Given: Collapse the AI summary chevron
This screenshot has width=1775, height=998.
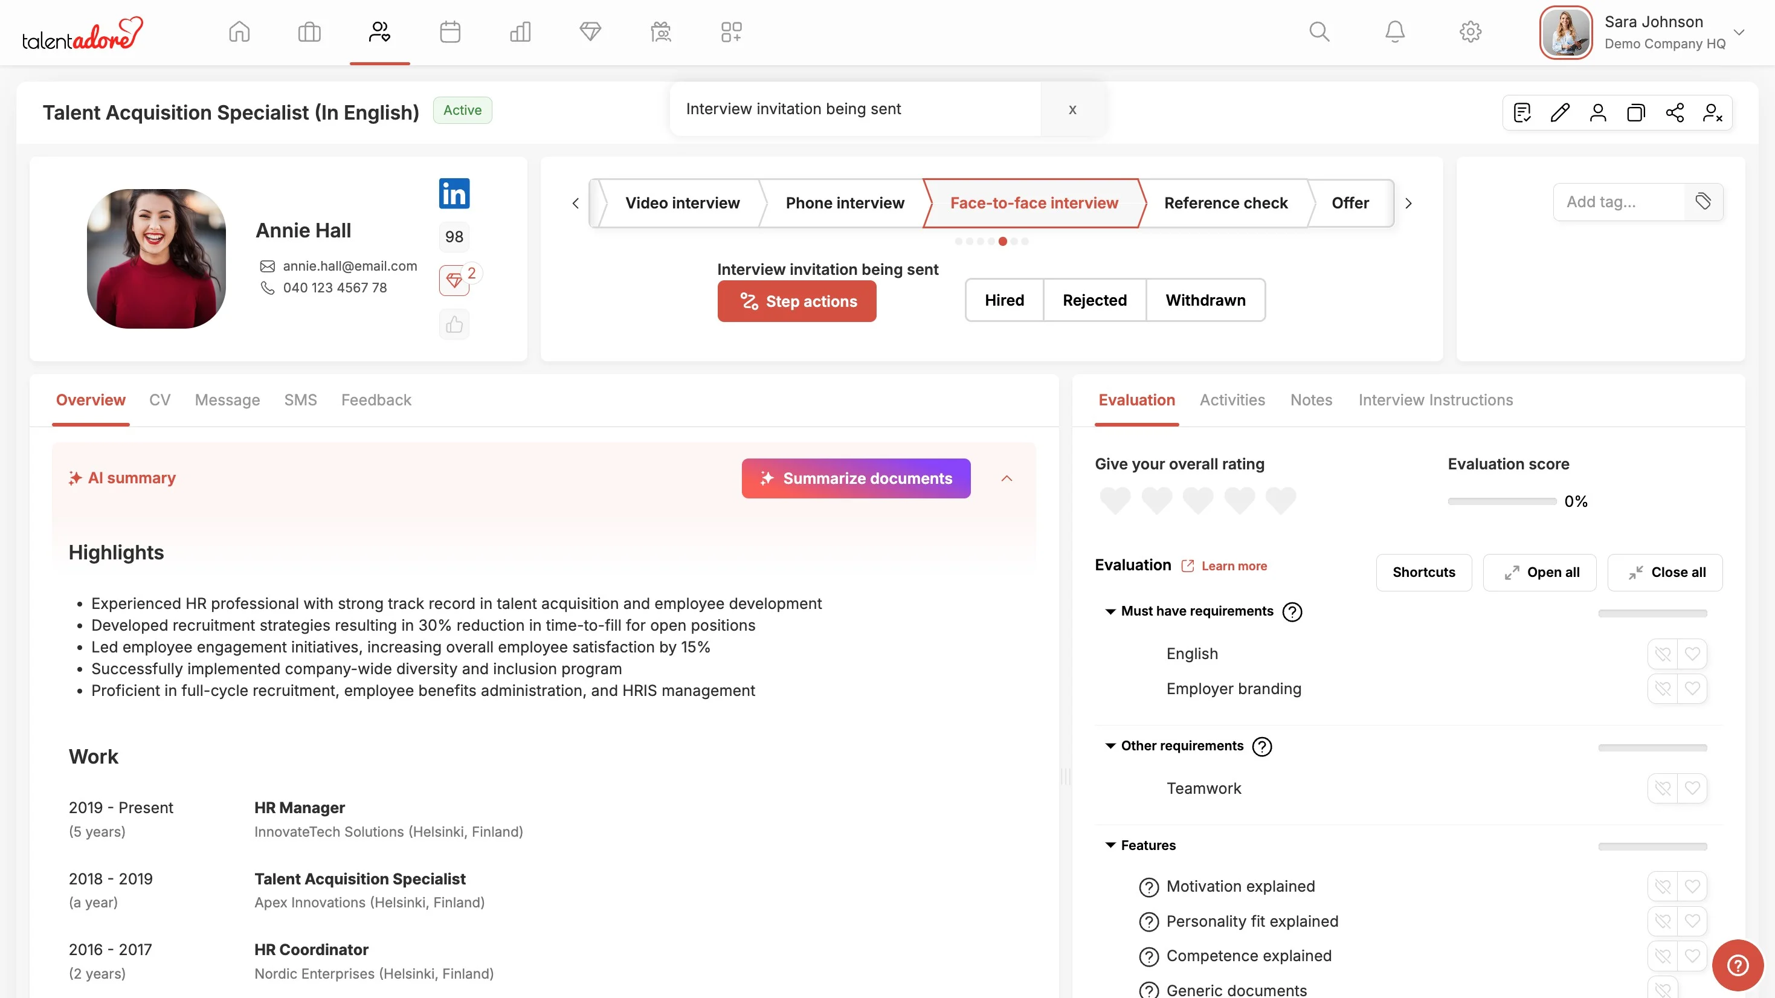Looking at the screenshot, I should [1007, 478].
